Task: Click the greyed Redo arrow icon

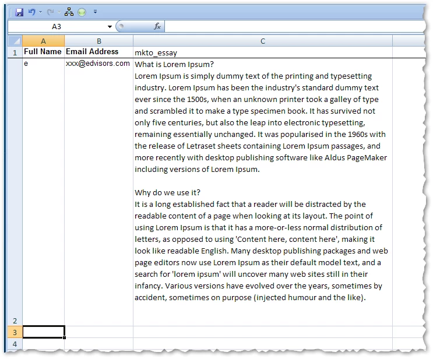Action: [x=51, y=12]
